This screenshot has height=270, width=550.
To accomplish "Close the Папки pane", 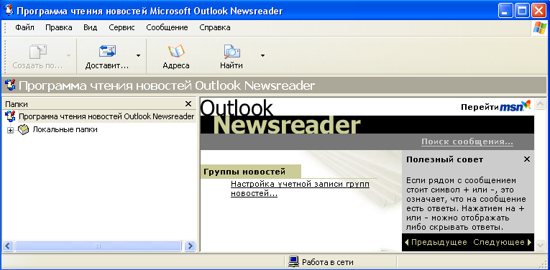I will click(188, 104).
